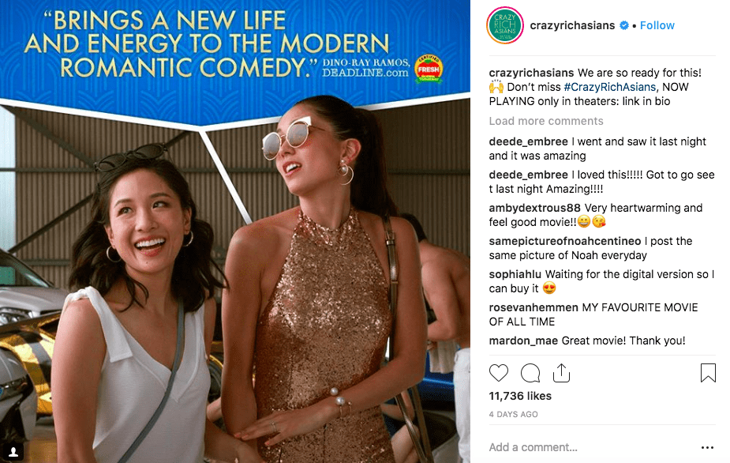Open the list of 11,736 likes

[x=520, y=396]
